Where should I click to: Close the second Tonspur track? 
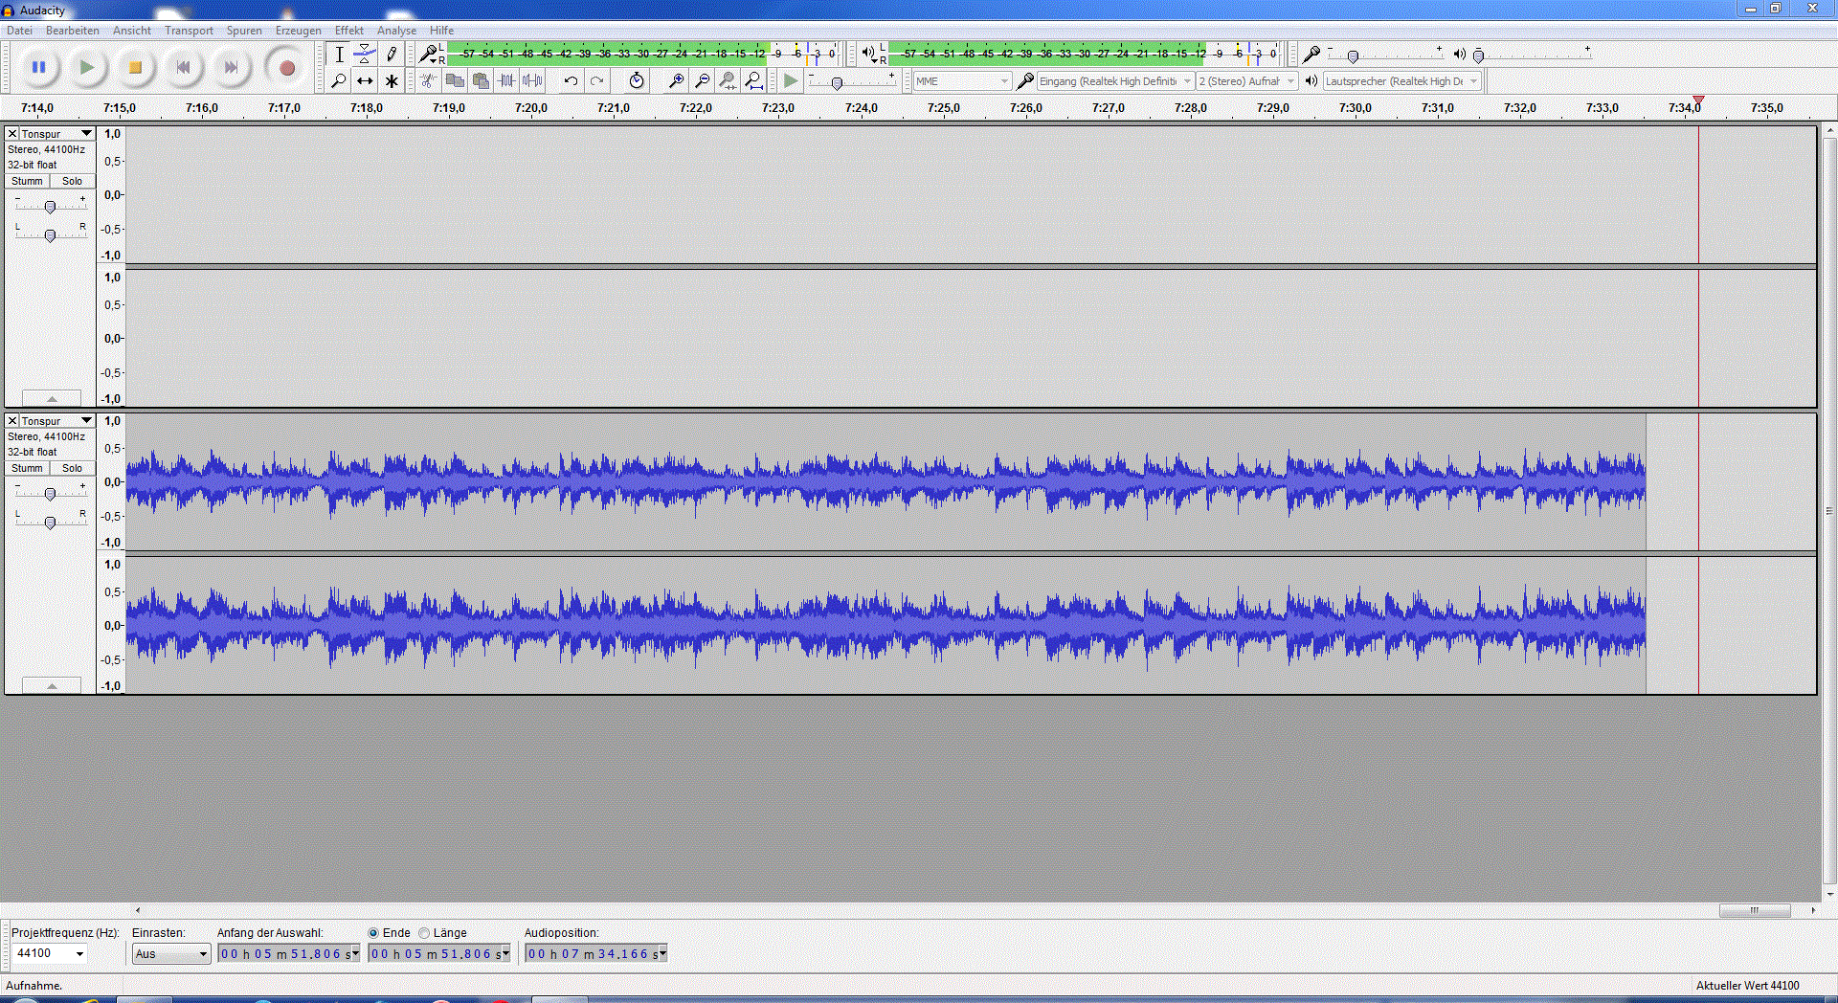12,421
